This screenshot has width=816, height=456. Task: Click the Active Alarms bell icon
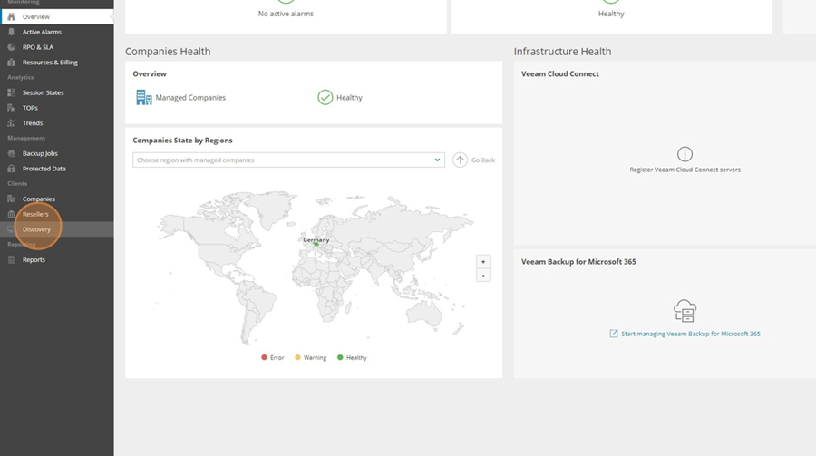point(12,32)
